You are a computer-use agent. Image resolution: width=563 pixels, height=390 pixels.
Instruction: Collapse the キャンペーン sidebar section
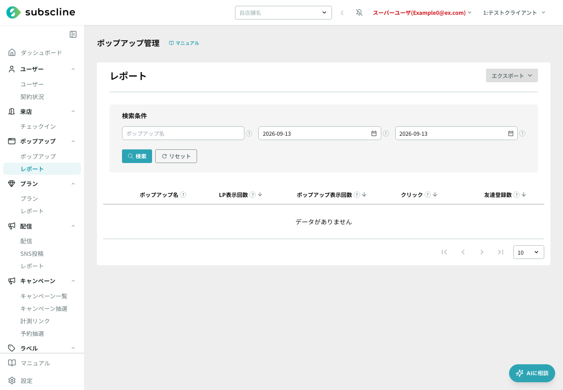[x=73, y=281]
